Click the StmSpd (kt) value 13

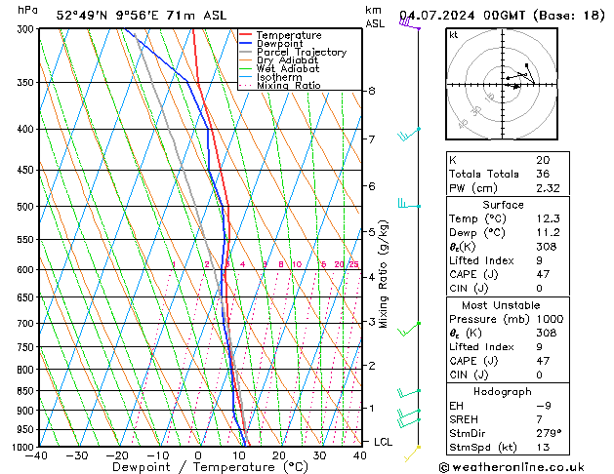pos(543,447)
